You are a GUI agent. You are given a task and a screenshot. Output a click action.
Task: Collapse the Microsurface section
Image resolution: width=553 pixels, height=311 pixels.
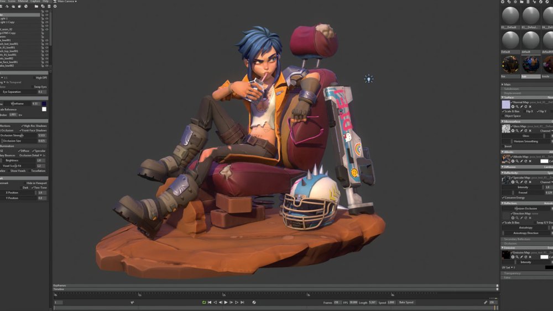point(503,122)
